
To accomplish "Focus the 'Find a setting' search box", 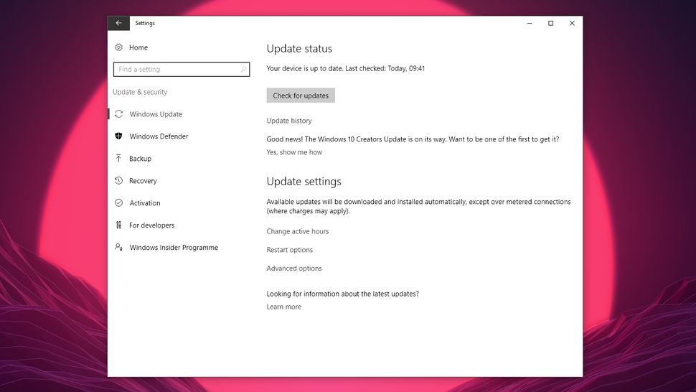I will [x=182, y=69].
